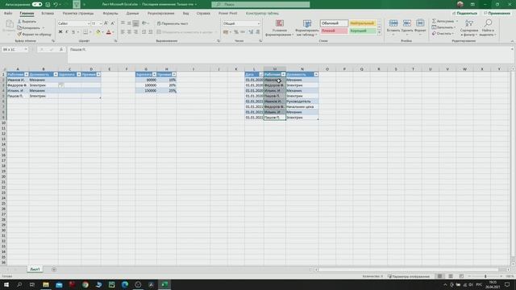Open the Файл tab
This screenshot has height=290, width=516.
click(8, 13)
